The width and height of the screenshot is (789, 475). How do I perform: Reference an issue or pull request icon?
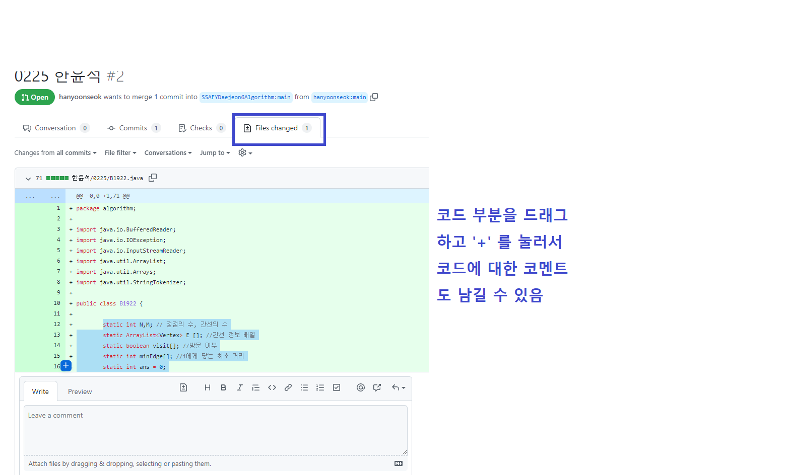coord(377,387)
